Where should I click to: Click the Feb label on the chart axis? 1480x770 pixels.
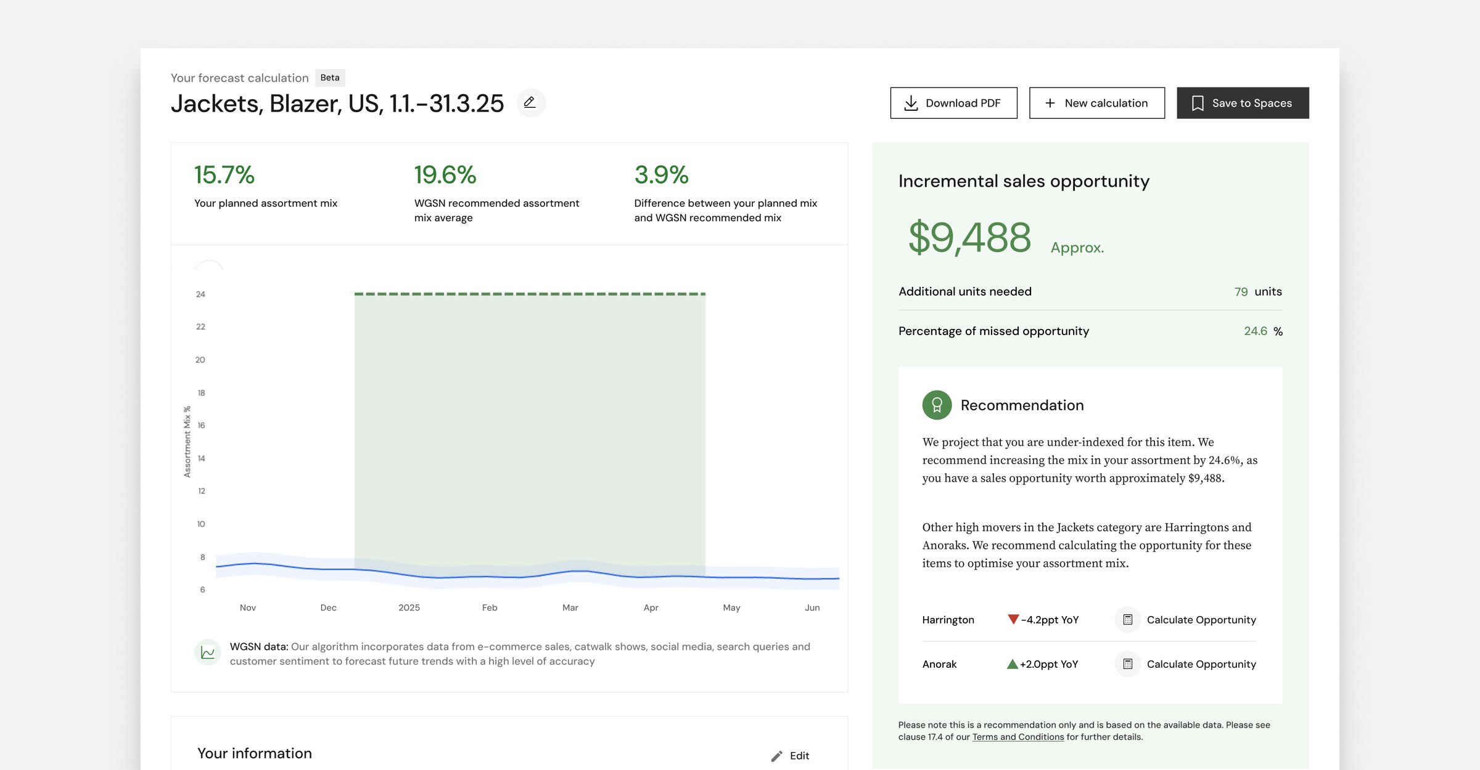[x=490, y=608]
